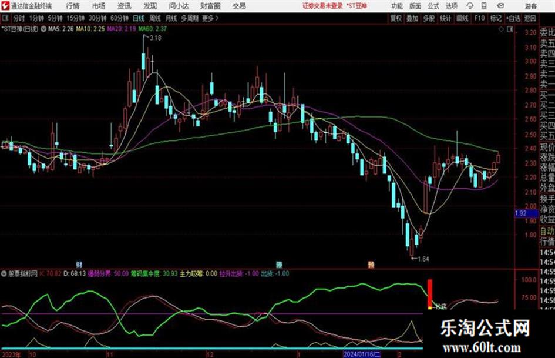
Task: Click the 3.18 high price marker
Action: (156, 38)
